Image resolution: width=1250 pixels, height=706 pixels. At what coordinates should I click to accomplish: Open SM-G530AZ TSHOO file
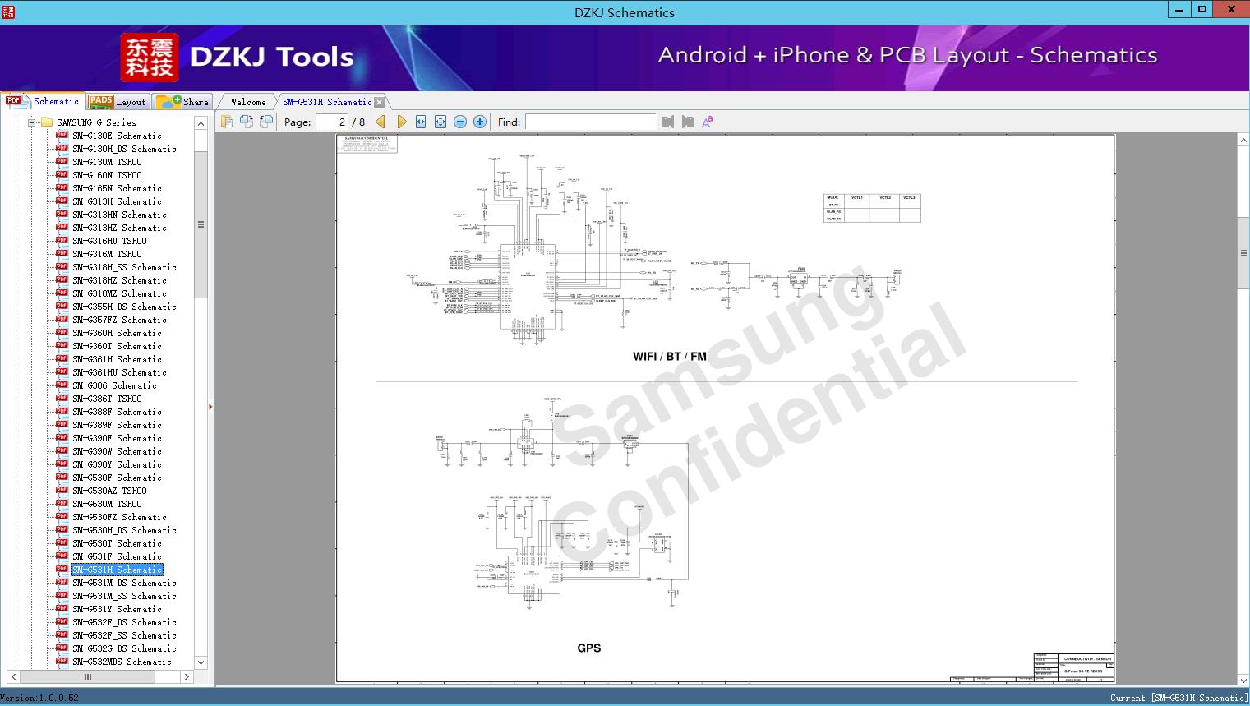click(109, 491)
